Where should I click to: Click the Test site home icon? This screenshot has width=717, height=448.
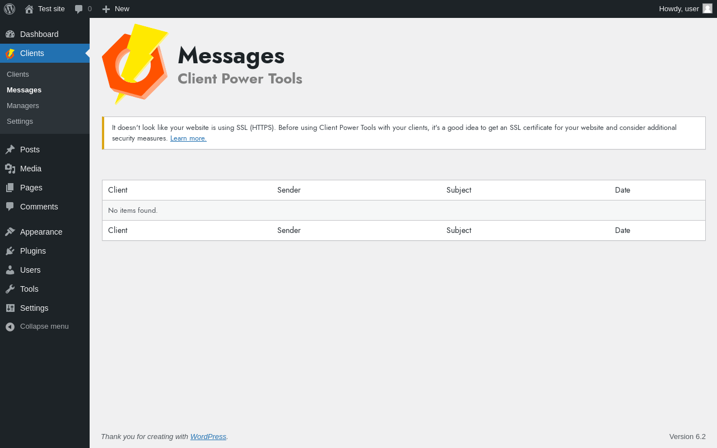click(29, 9)
